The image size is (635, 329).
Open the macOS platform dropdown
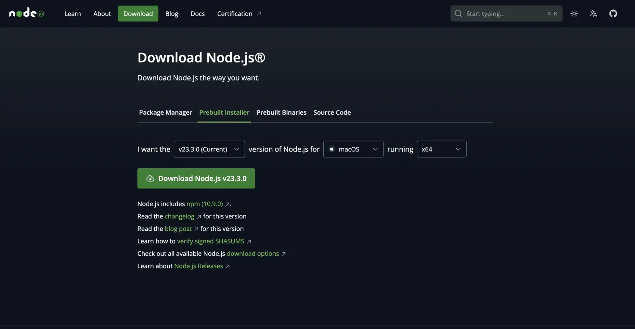[x=353, y=149]
